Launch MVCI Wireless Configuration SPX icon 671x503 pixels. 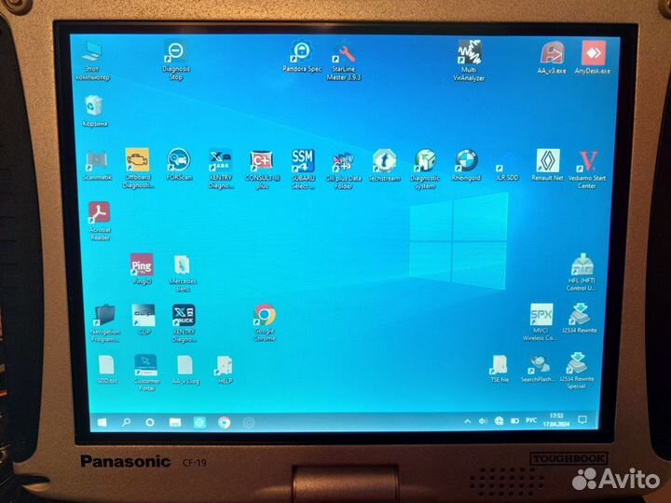(541, 321)
